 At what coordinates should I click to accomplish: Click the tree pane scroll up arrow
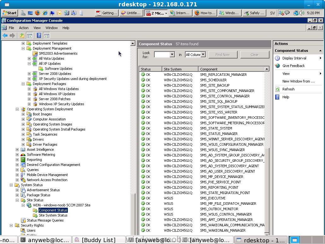pos(133,43)
